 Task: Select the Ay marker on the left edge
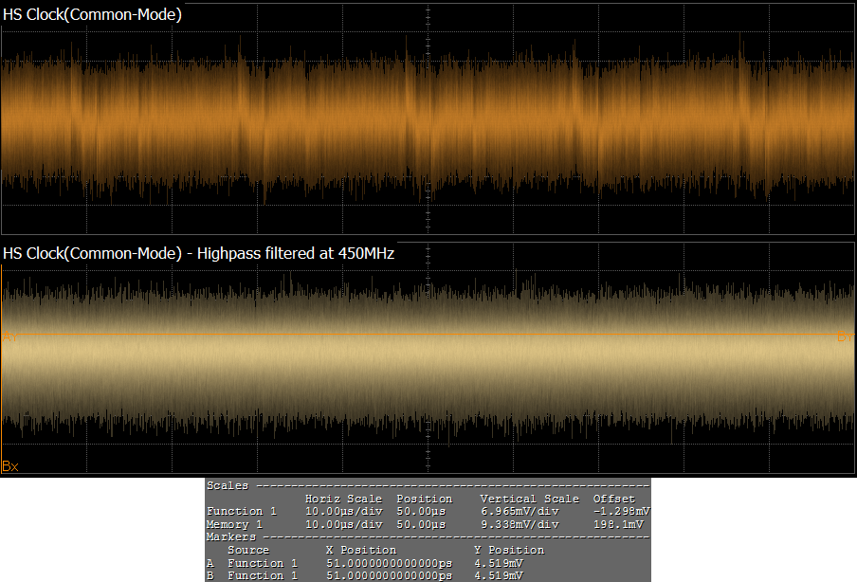click(9, 336)
